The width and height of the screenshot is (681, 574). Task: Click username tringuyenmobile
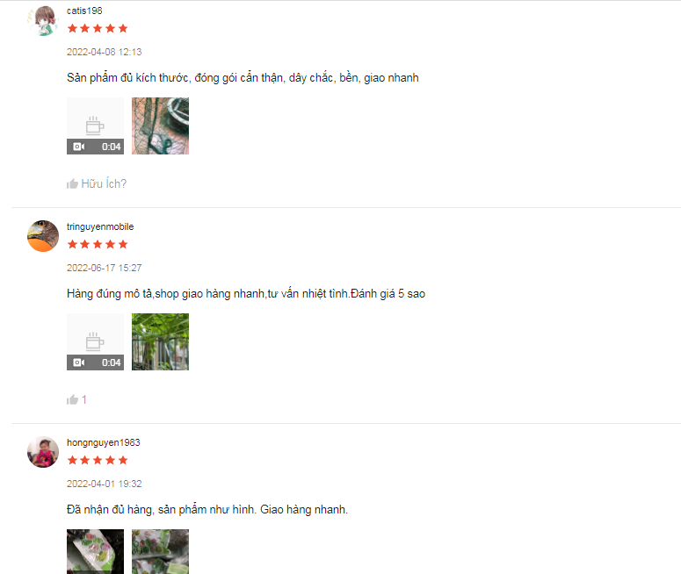(x=100, y=226)
